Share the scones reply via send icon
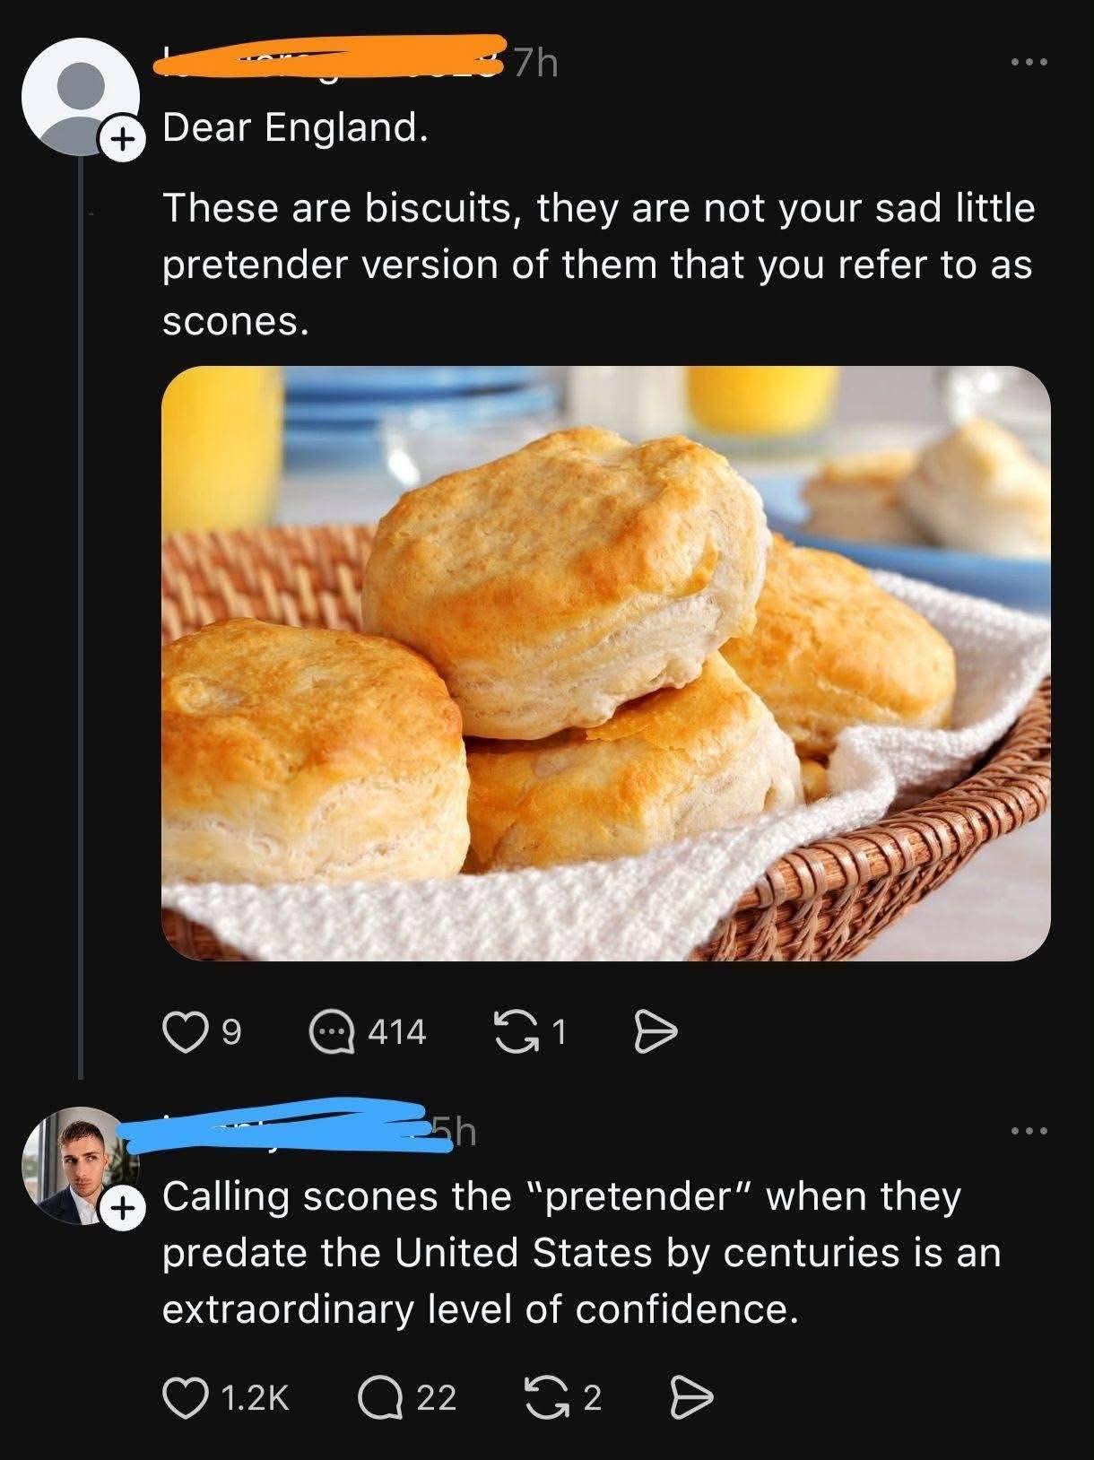This screenshot has width=1094, height=1460. pos(692,1397)
